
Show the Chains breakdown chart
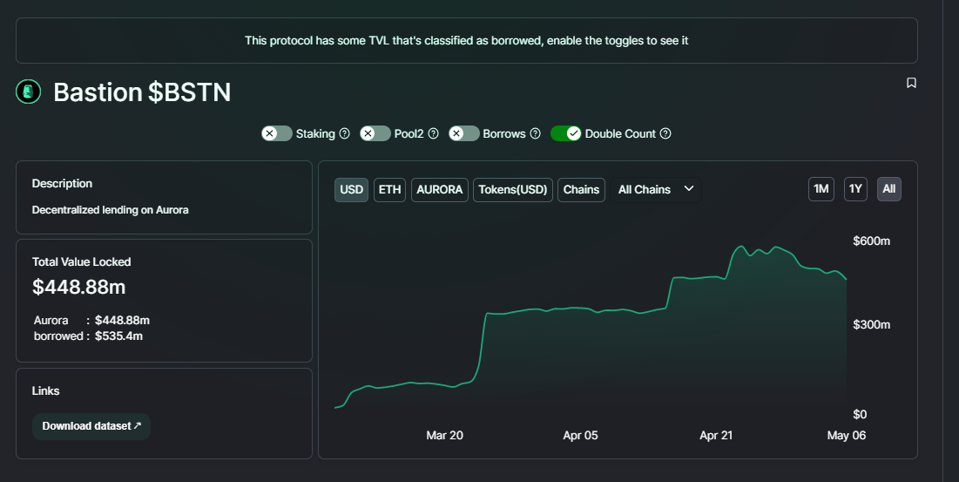[581, 190]
